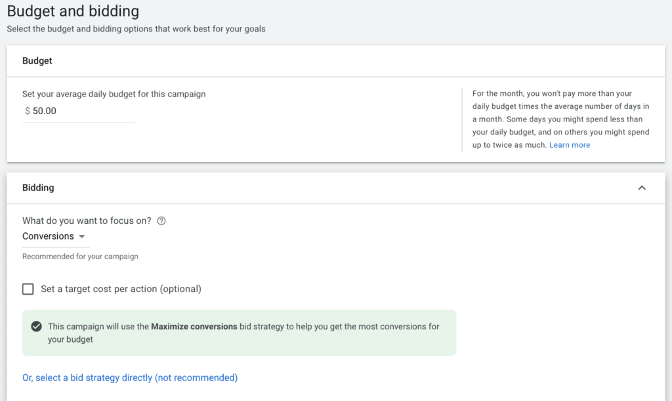Click the help icon beside focus question

coord(161,221)
